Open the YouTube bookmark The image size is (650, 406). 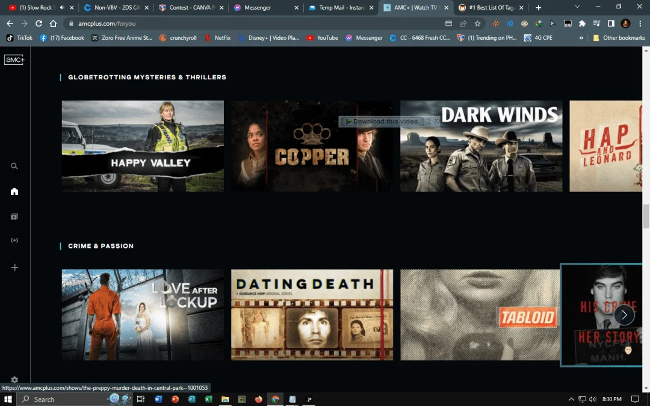click(x=322, y=38)
